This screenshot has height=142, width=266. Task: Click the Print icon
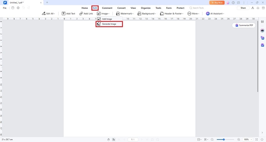tap(18, 8)
